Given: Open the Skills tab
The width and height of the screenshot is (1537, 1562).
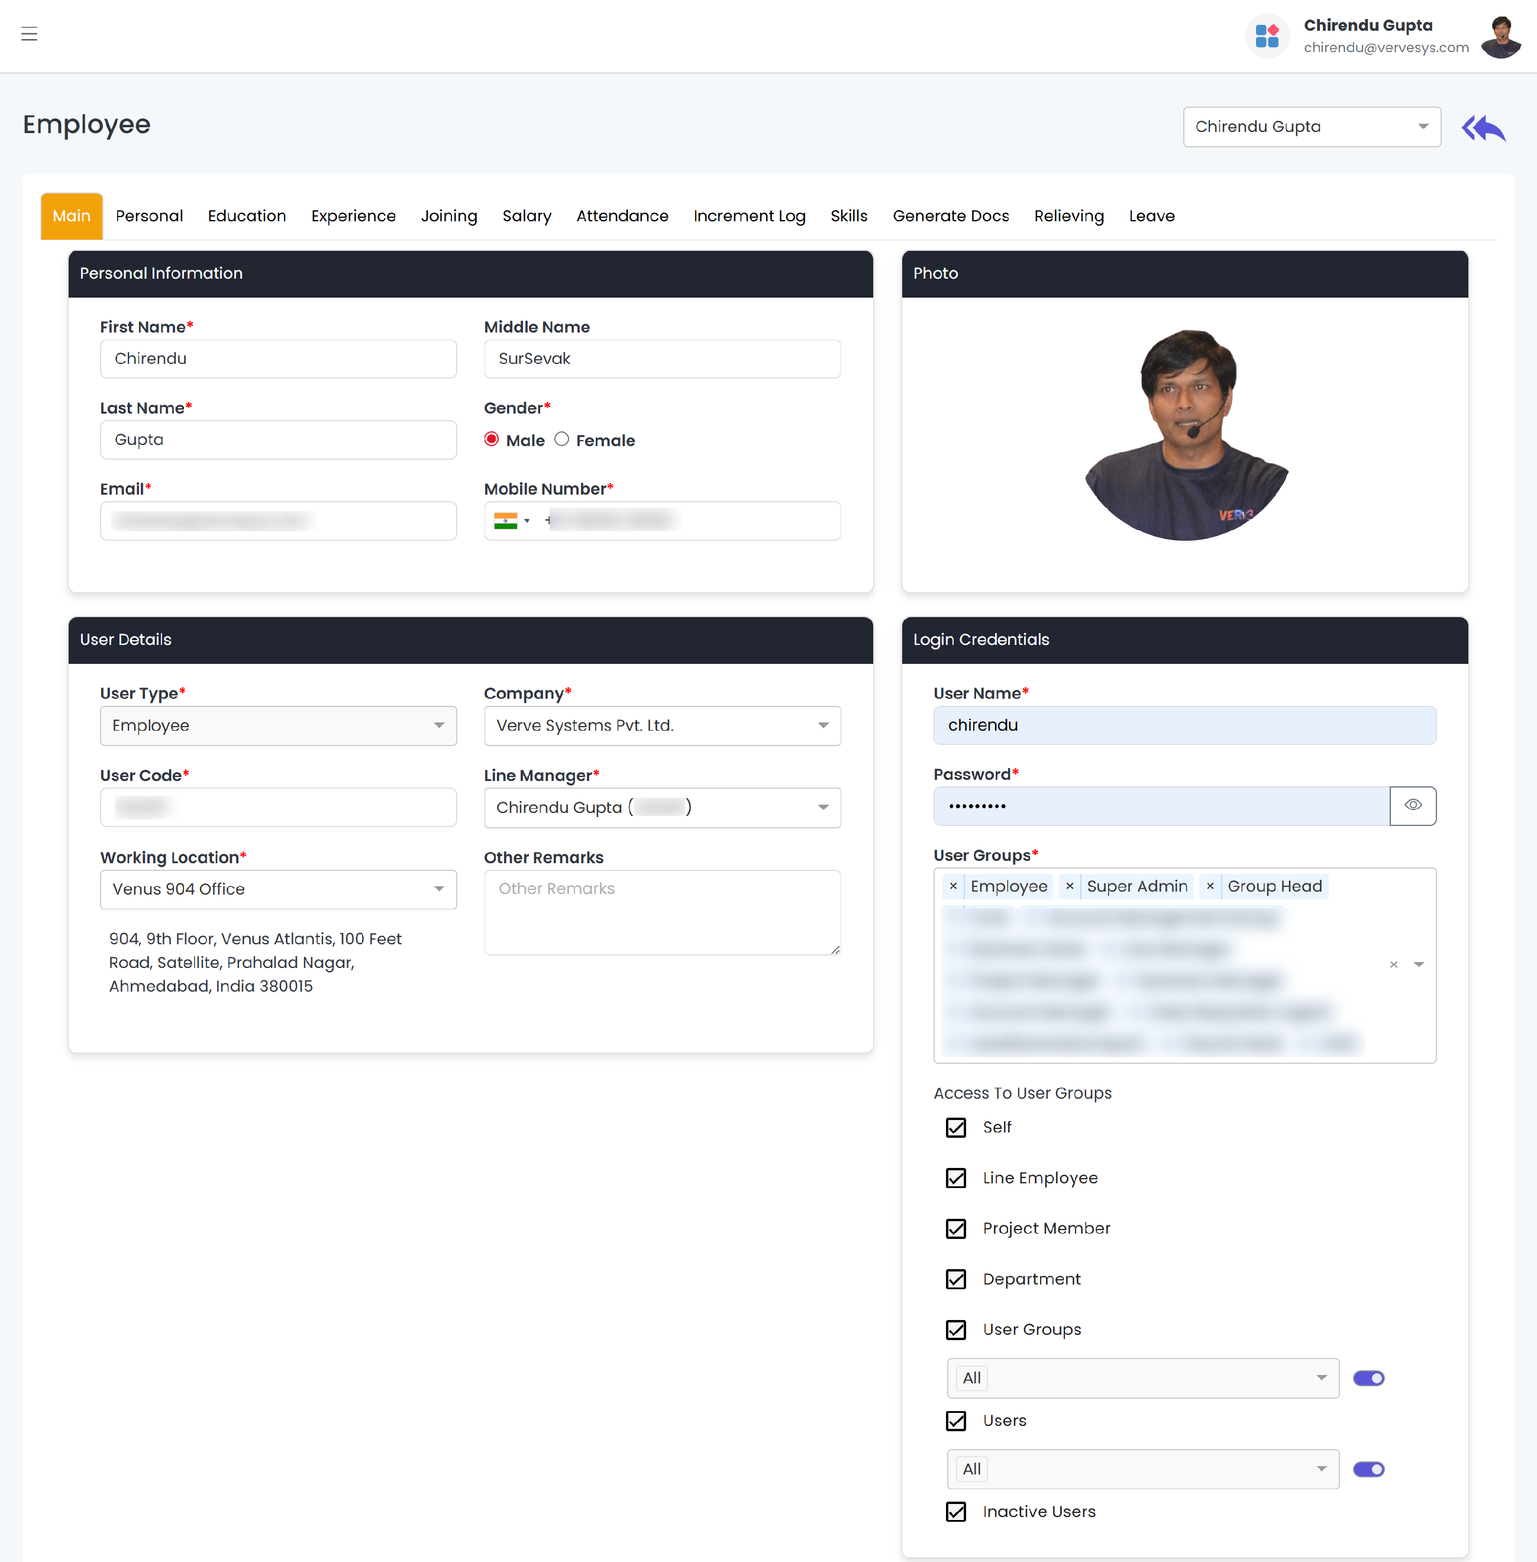Looking at the screenshot, I should pyautogui.click(x=849, y=217).
